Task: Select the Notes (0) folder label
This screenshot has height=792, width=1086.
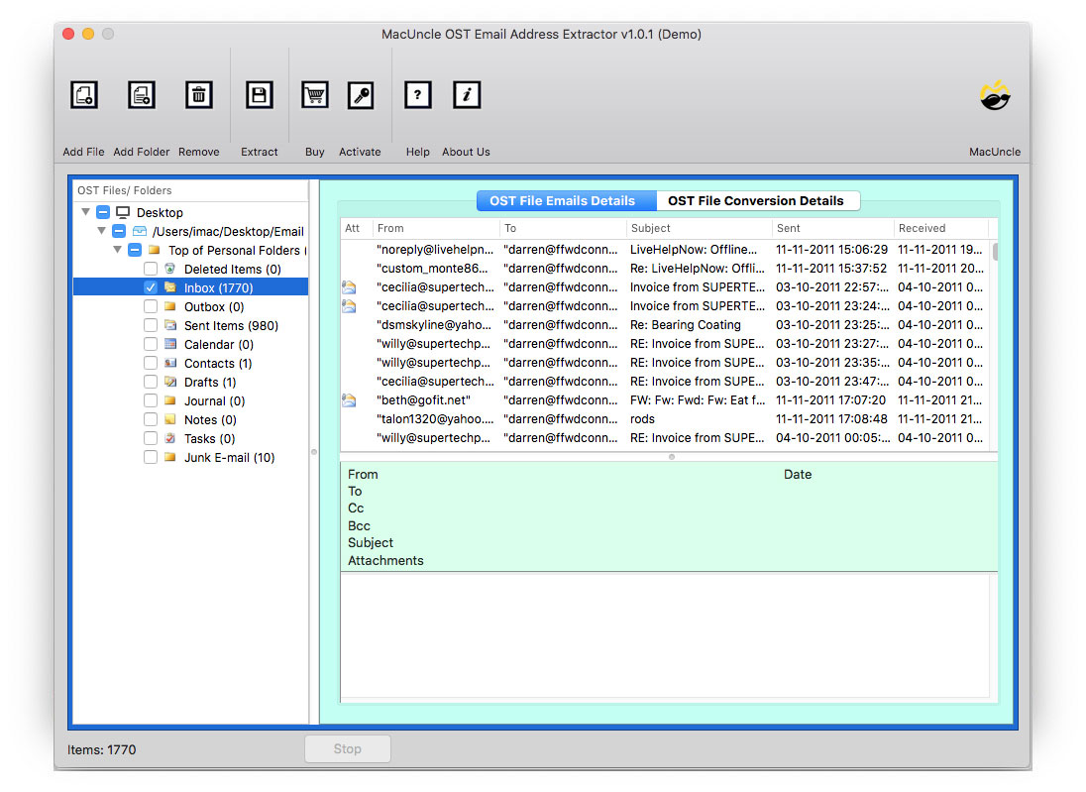Action: 210,420
